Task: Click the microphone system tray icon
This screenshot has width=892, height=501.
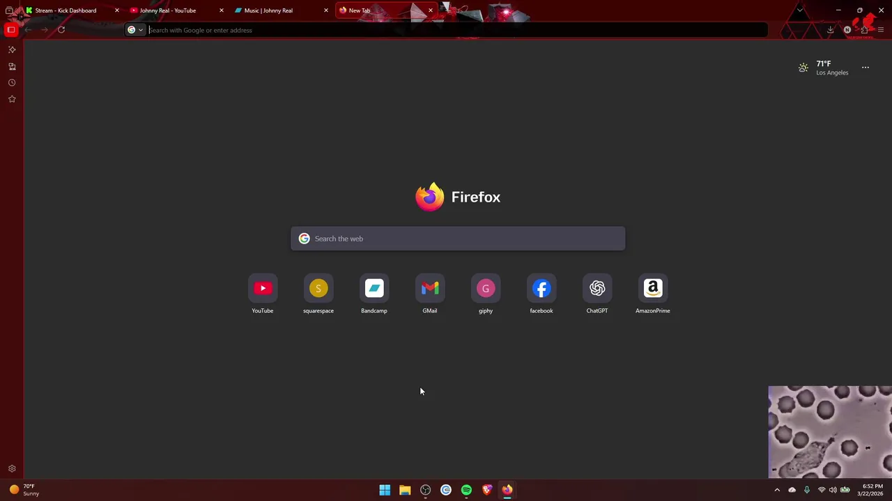Action: tap(807, 490)
